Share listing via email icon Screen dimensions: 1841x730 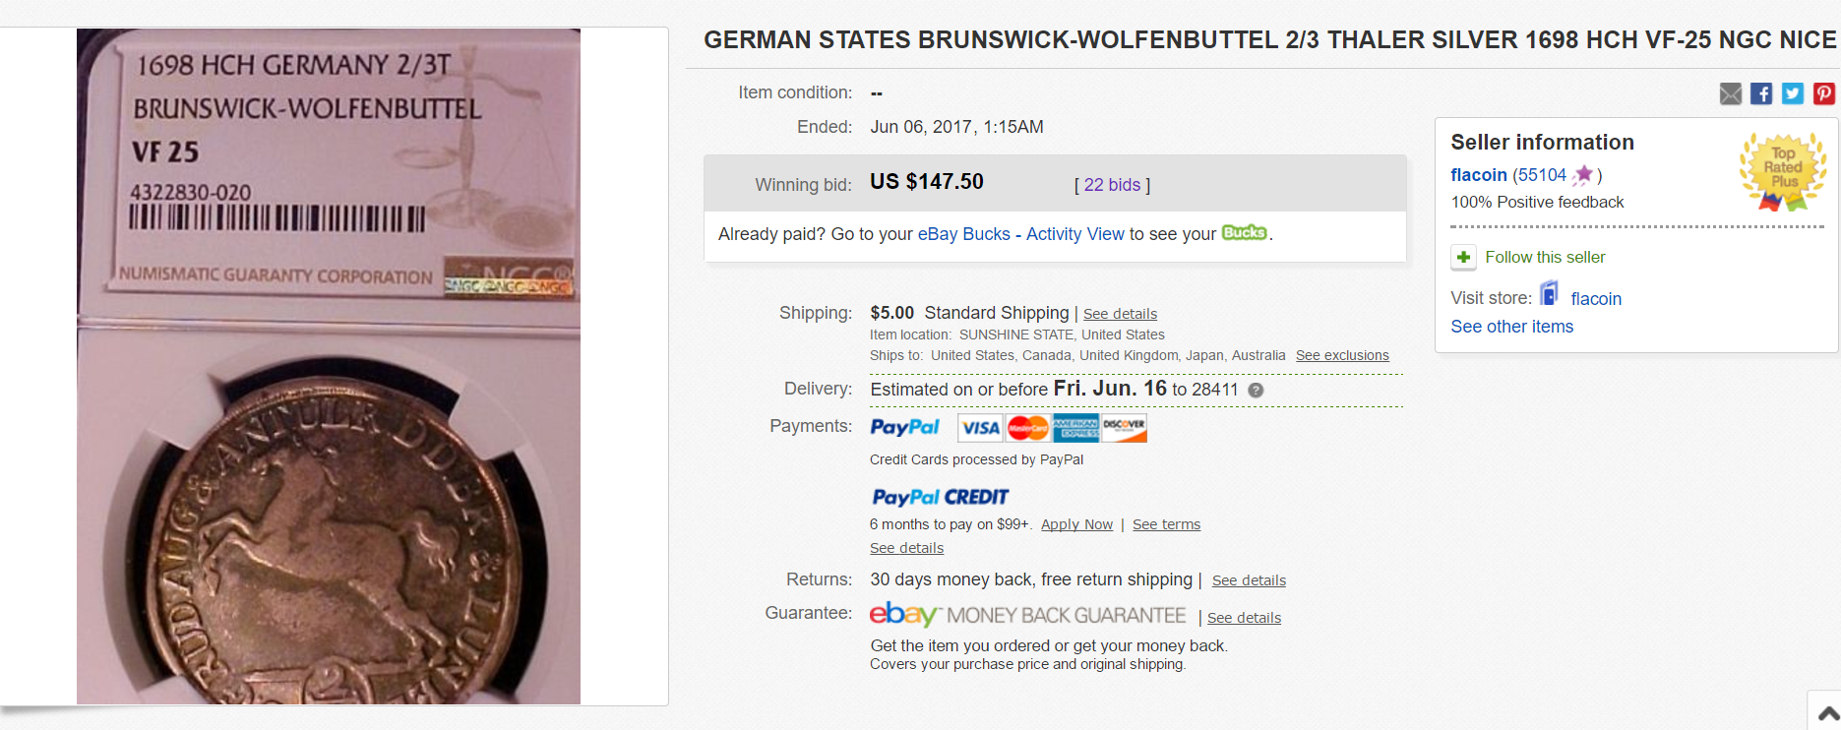click(1730, 93)
